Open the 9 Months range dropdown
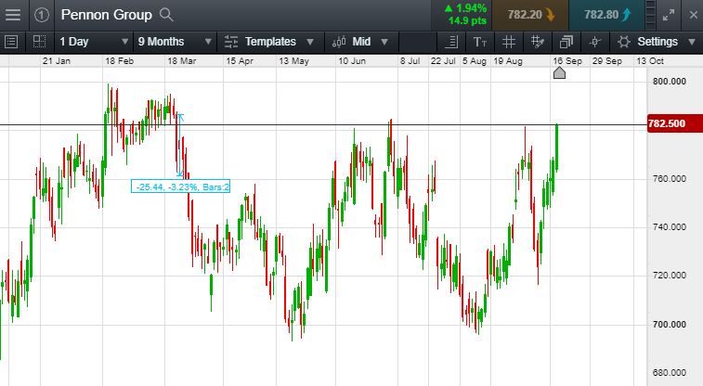Image resolution: width=703 pixels, height=386 pixels. point(175,42)
